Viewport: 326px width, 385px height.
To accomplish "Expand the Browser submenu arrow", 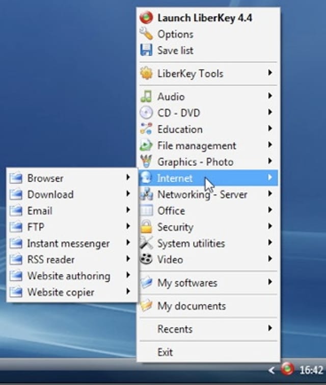I will 128,177.
